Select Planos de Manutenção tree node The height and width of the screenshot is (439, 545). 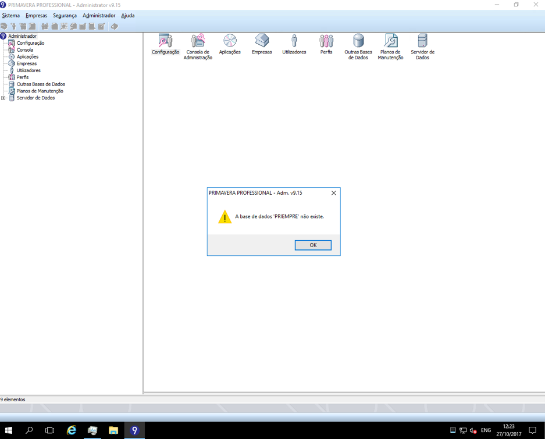(x=40, y=91)
